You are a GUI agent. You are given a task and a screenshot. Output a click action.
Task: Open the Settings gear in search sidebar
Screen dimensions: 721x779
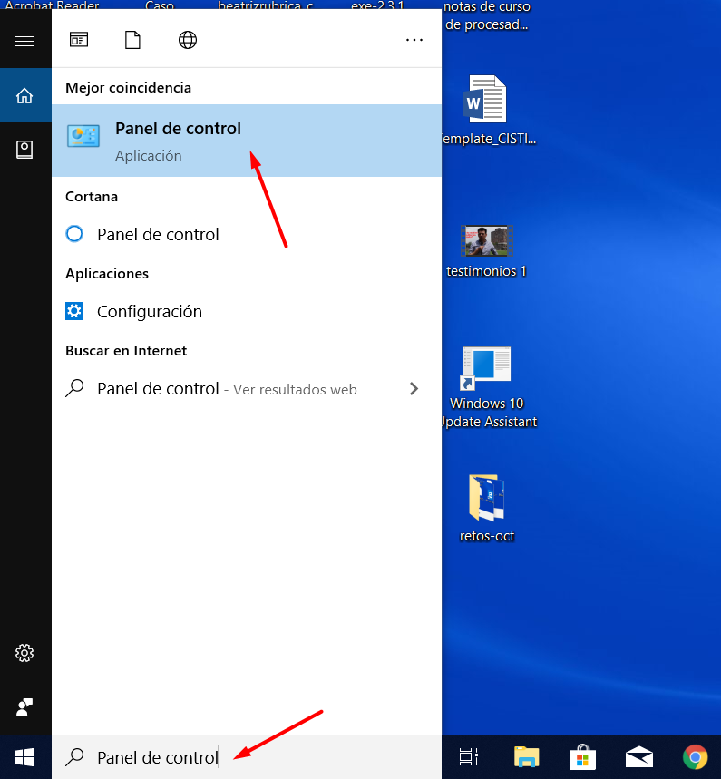coord(24,653)
